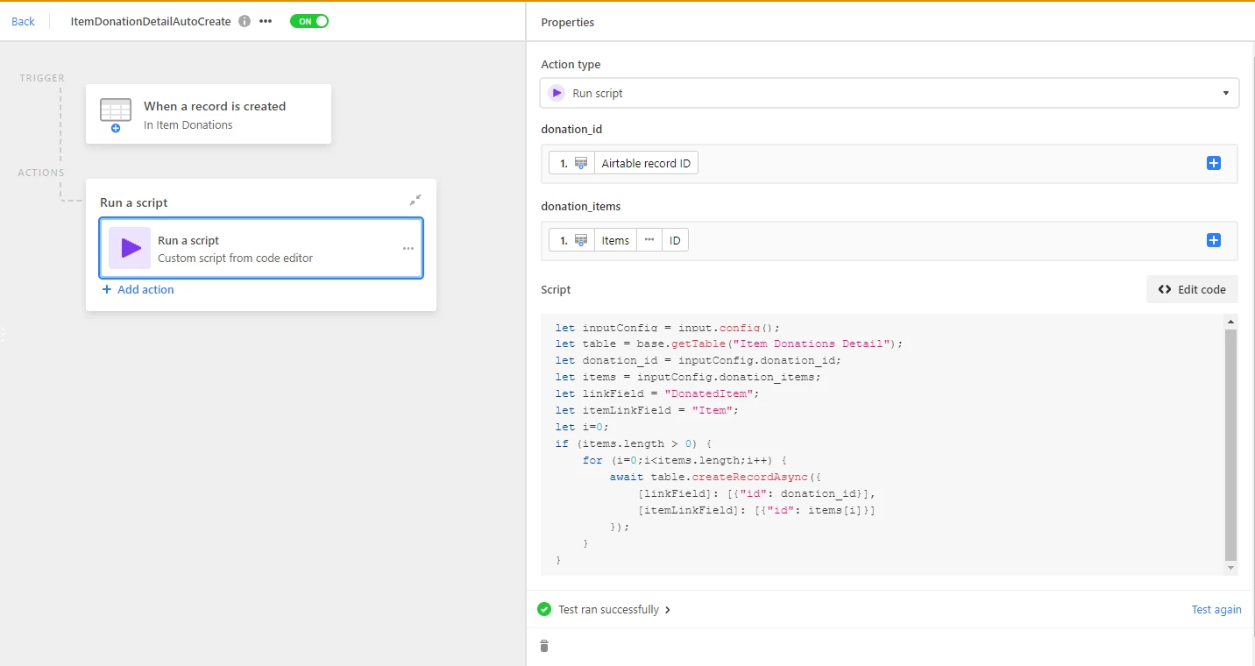Click the Items token in donation_items

click(x=615, y=240)
